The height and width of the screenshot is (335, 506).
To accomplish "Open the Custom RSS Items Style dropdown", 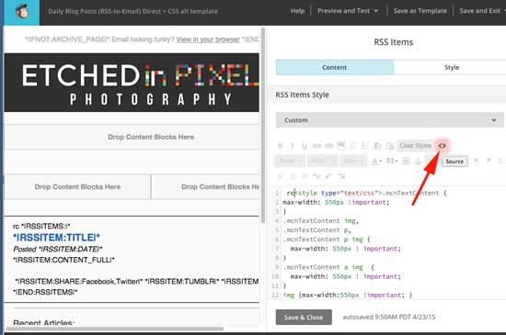I will pos(389,120).
